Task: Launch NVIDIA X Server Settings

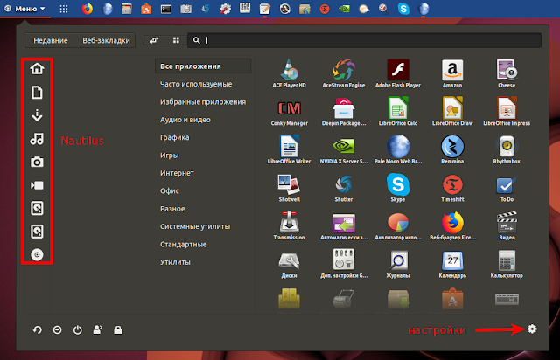Action: click(x=344, y=149)
